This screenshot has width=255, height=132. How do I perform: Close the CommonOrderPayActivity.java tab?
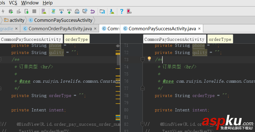95,29
